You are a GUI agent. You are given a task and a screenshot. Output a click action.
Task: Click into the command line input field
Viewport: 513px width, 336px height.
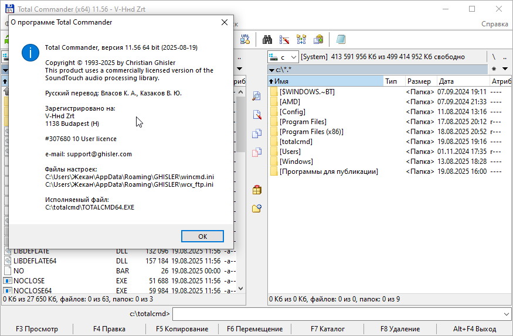[x=337, y=314]
